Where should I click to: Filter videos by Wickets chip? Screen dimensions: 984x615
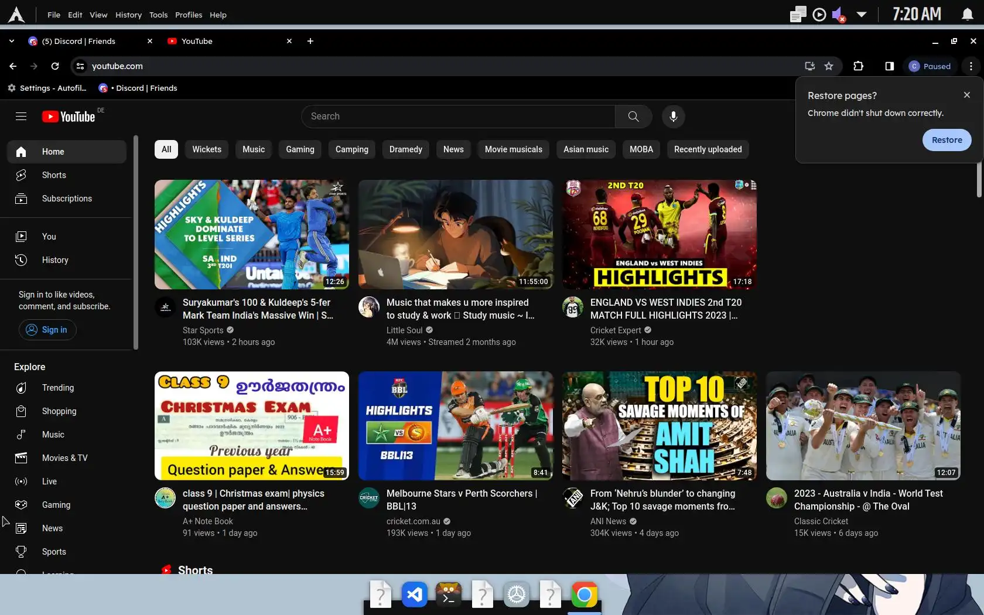click(x=207, y=149)
